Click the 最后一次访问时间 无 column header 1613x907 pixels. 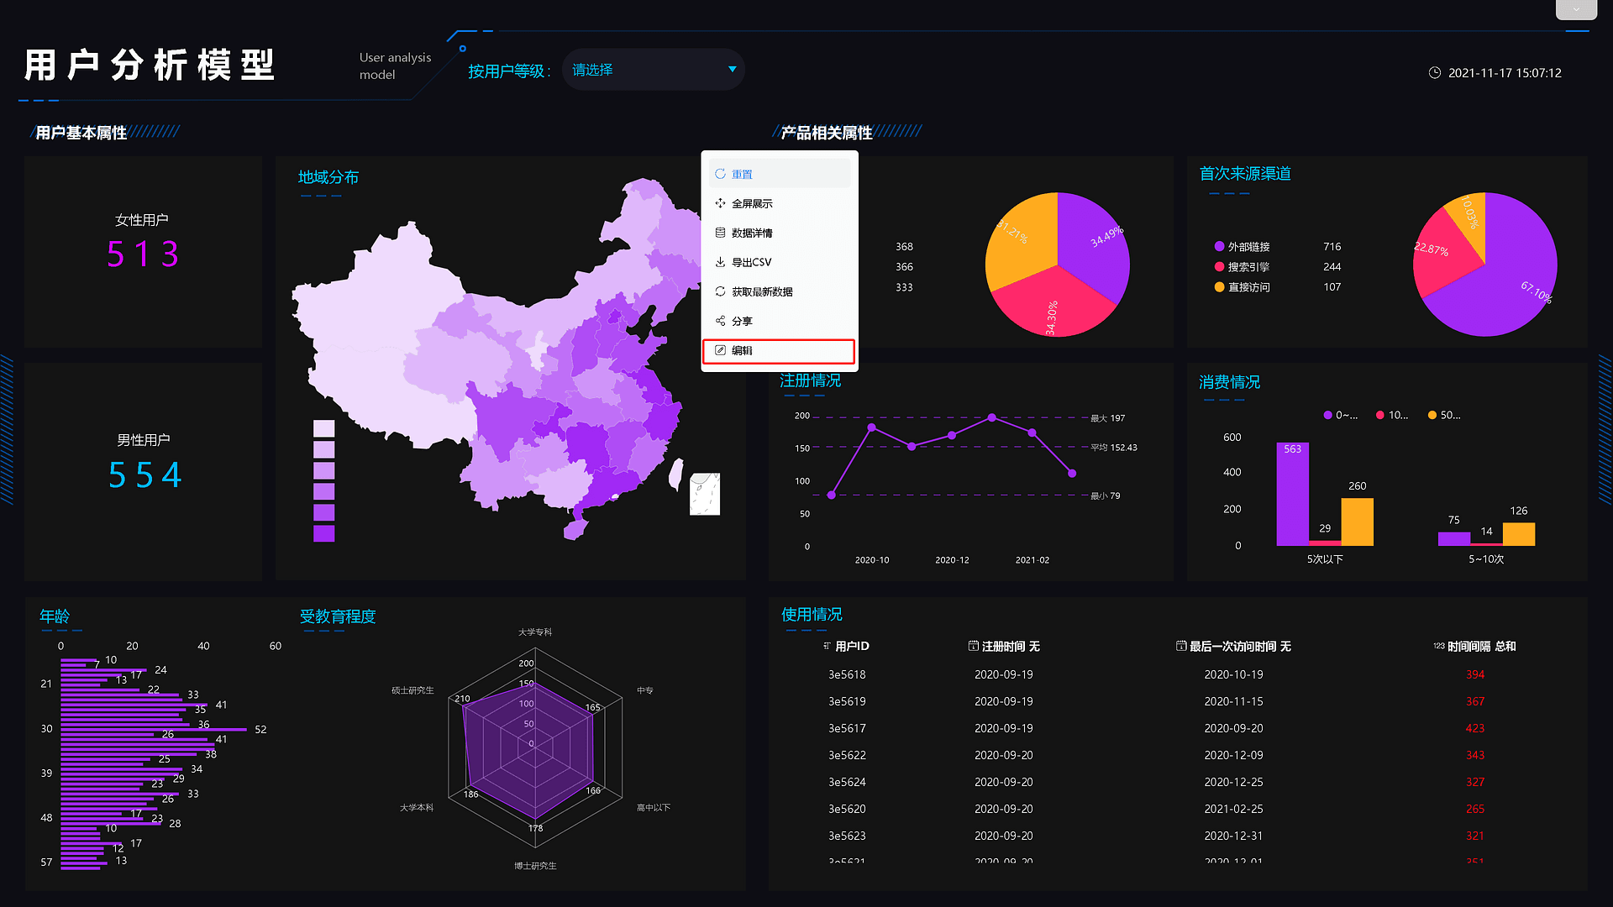pyautogui.click(x=1233, y=646)
